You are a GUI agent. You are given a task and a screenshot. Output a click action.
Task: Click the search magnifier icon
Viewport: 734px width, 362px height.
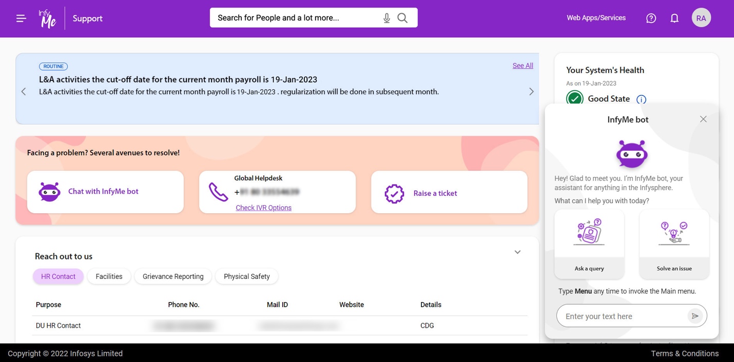[402, 17]
